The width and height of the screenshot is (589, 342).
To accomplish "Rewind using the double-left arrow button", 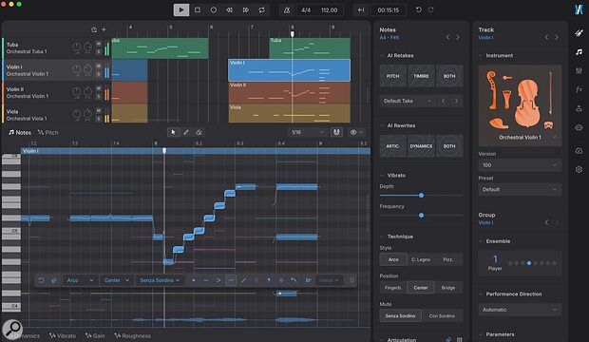I will tap(229, 9).
